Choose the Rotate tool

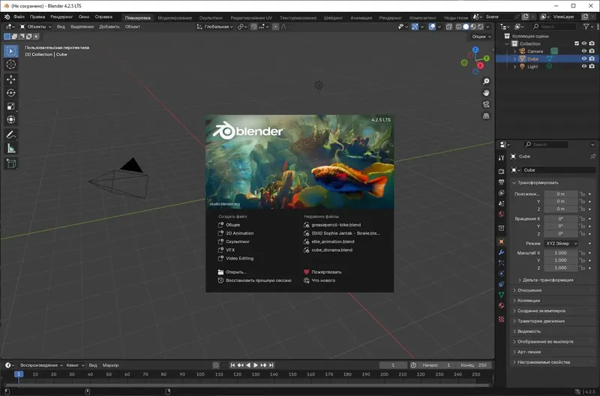(x=11, y=92)
